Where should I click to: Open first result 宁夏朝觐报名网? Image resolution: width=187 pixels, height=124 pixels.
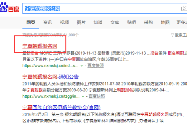(40, 46)
